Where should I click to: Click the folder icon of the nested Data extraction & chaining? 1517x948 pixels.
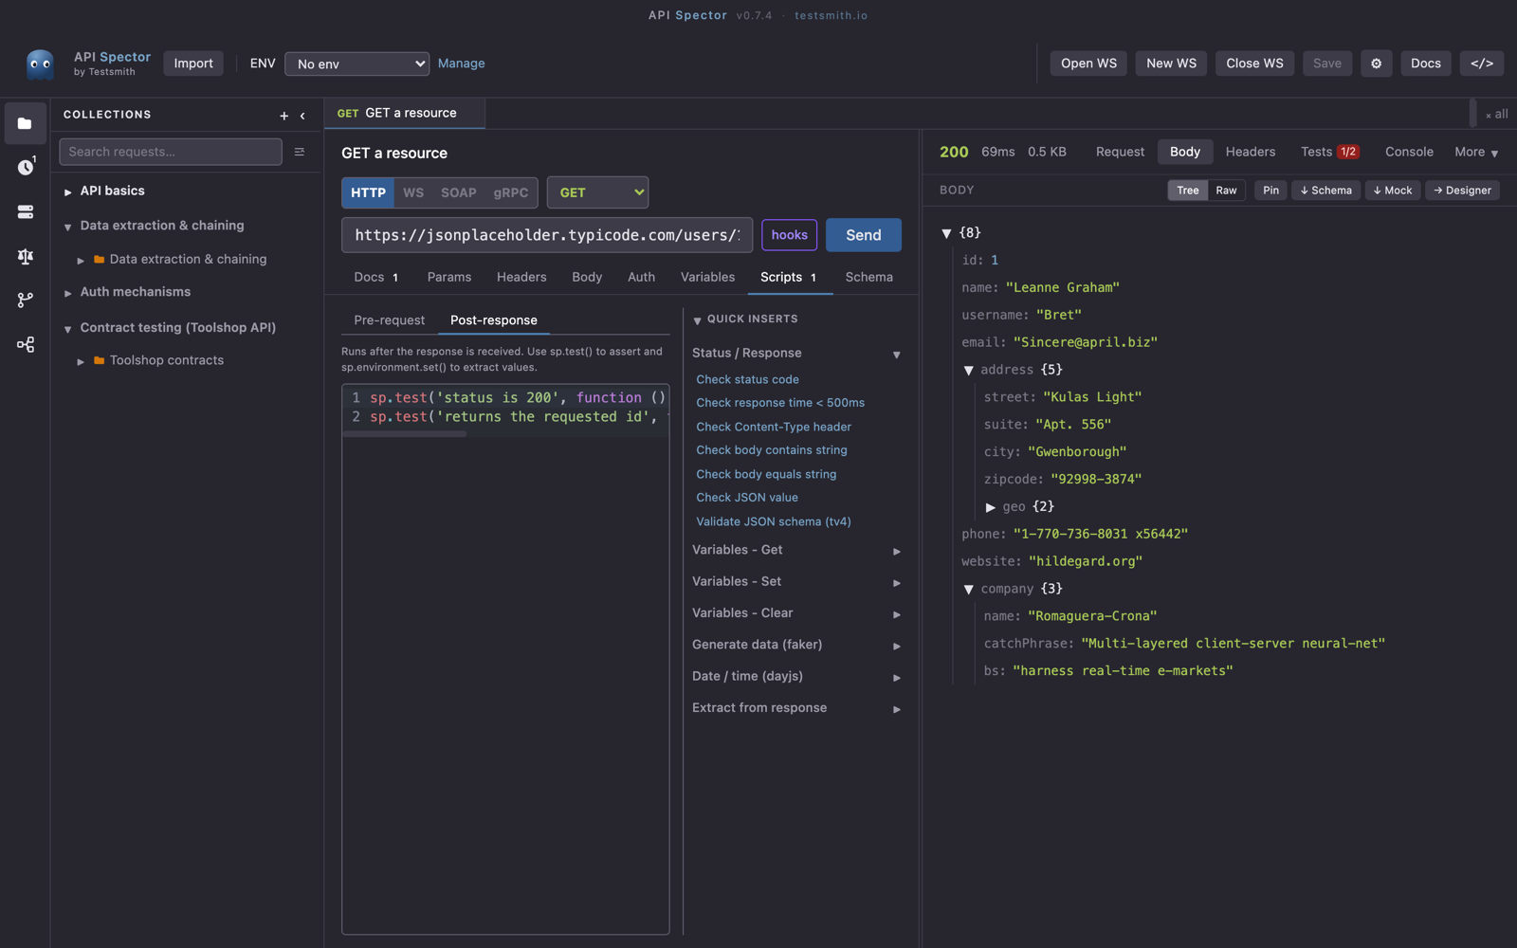[x=99, y=259]
